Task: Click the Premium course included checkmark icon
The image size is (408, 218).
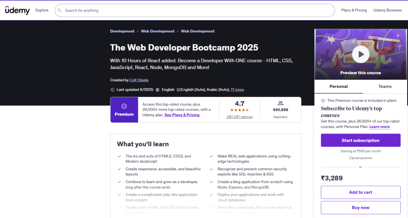Action: (x=323, y=101)
